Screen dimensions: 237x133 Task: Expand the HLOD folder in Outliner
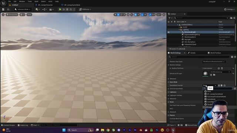[x=179, y=27]
